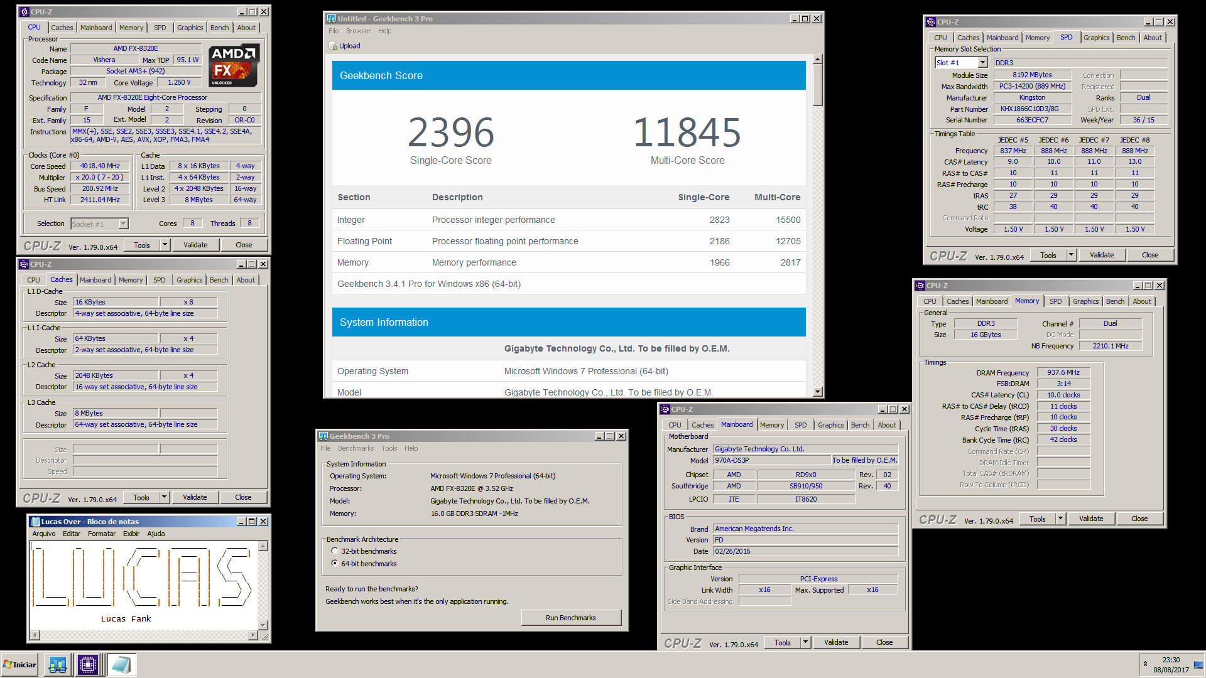Click Run Benchmarks button
Screen dimensions: 1206x678
pyautogui.click(x=570, y=618)
